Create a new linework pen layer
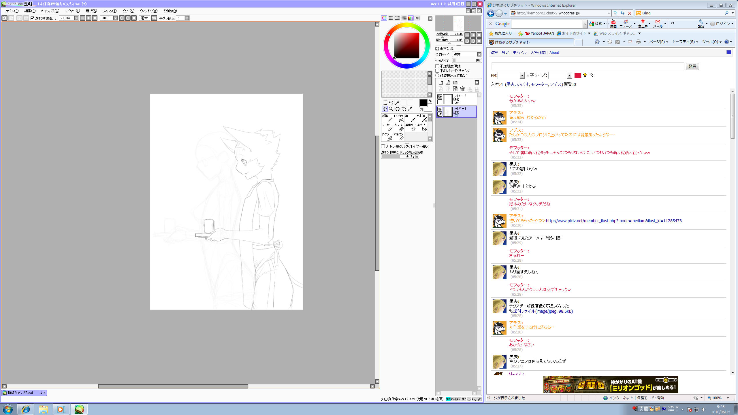738x415 pixels. click(x=448, y=82)
